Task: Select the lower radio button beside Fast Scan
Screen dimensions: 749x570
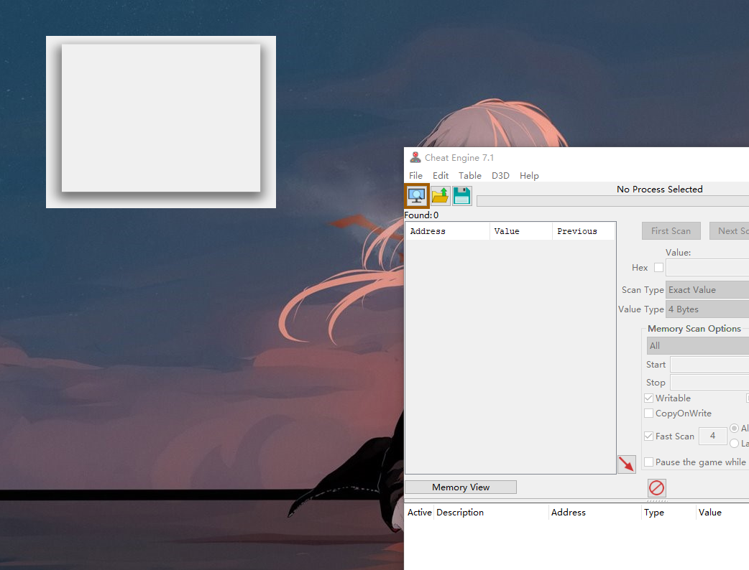Action: point(734,444)
